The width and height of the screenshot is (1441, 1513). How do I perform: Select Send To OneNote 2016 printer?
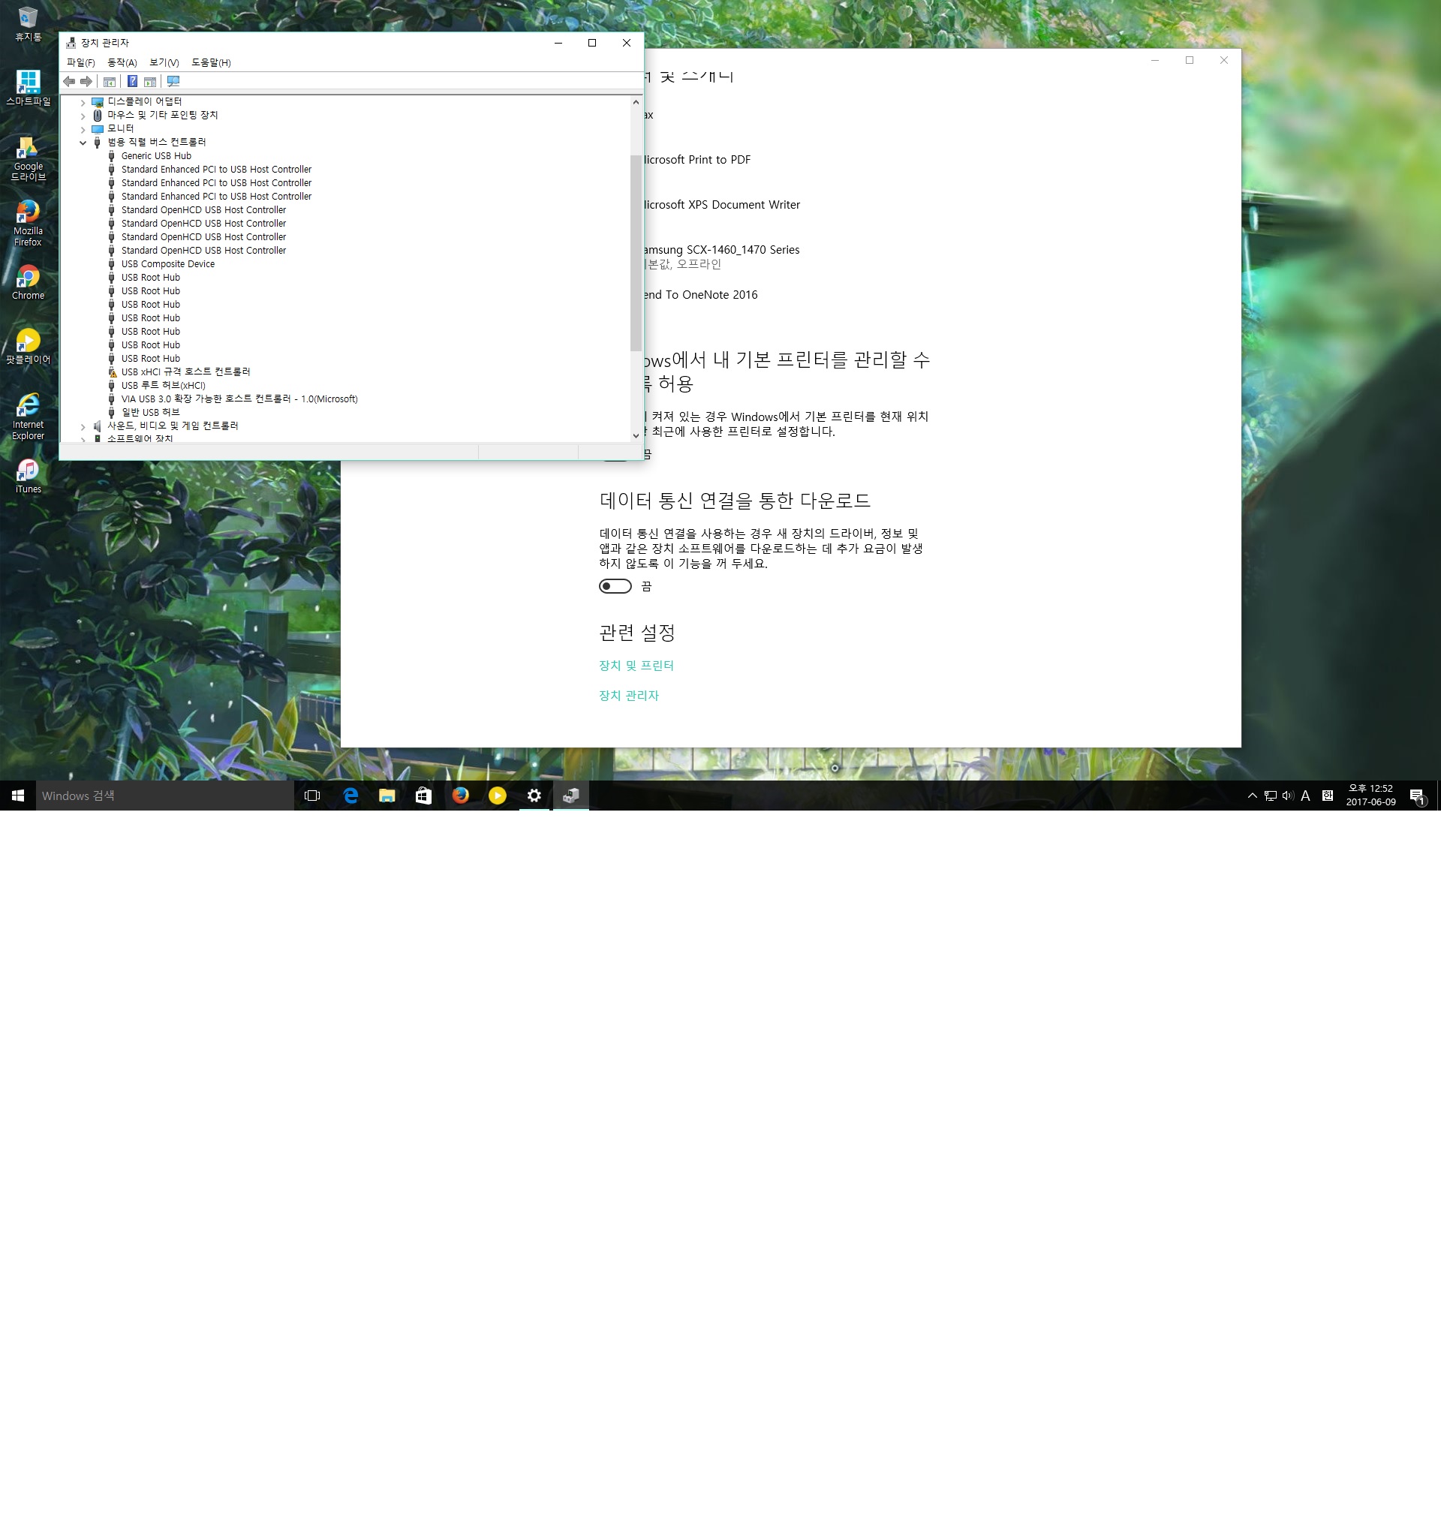pos(700,295)
